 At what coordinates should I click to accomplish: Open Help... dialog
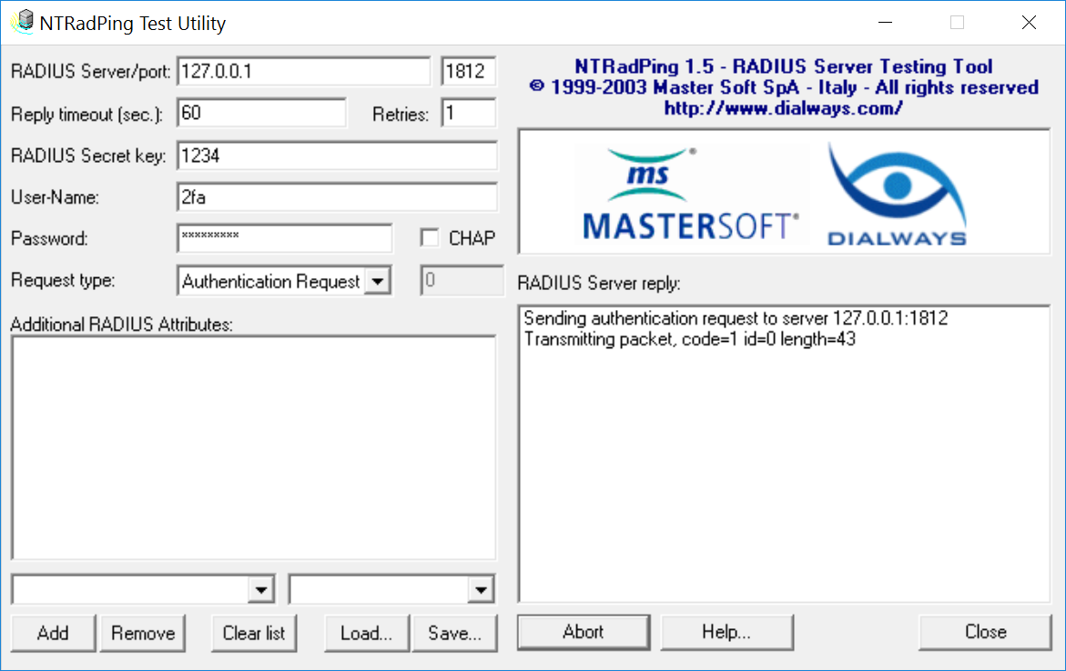726,632
